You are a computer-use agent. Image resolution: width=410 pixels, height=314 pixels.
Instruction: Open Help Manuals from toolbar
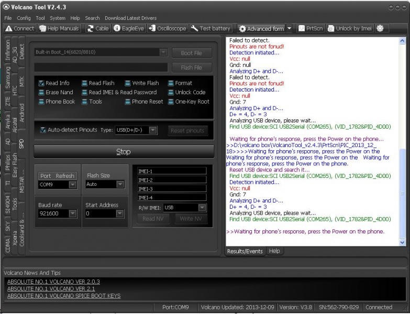pyautogui.click(x=59, y=28)
